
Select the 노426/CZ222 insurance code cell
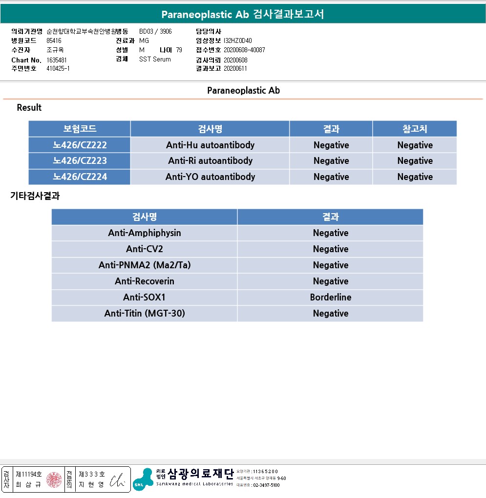80,145
